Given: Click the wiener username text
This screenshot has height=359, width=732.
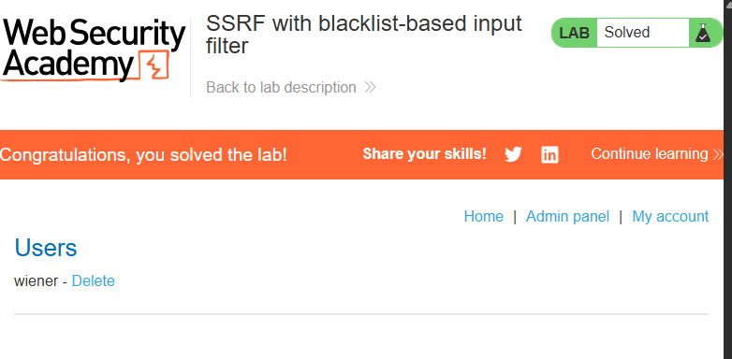Looking at the screenshot, I should [x=36, y=280].
